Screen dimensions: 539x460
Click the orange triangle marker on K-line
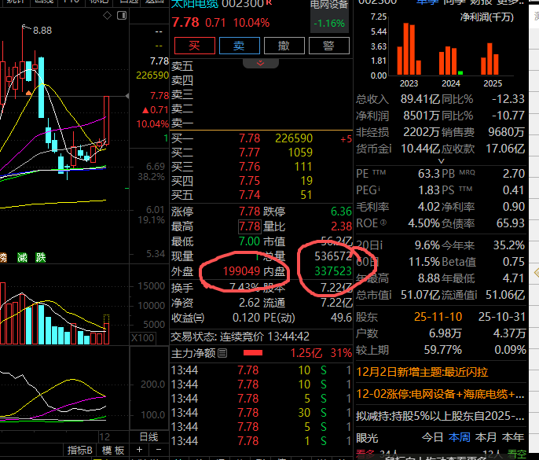coord(29,93)
